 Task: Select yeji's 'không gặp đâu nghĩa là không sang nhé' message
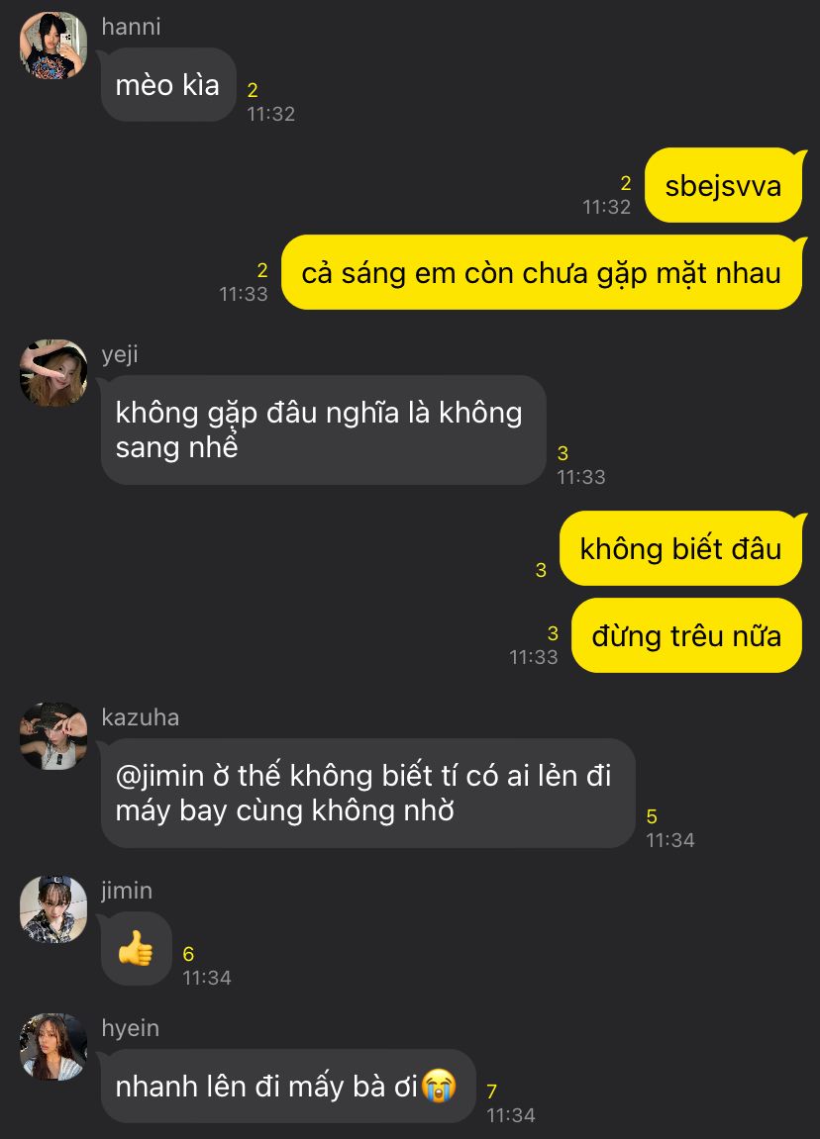323,430
